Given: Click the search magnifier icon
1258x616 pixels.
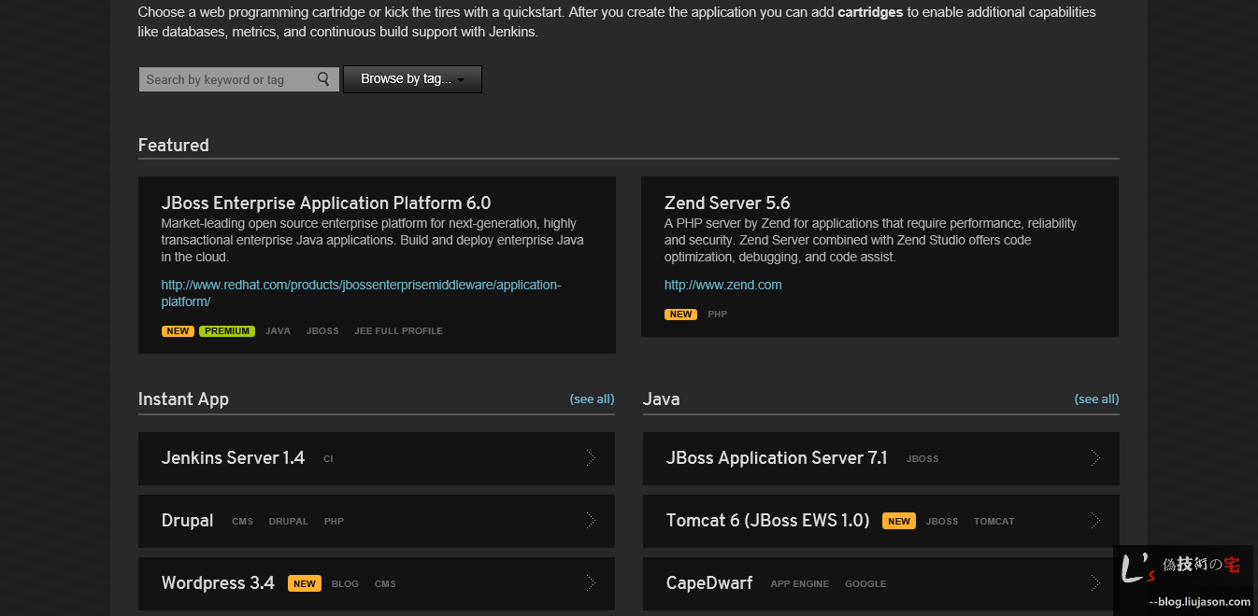Looking at the screenshot, I should (323, 79).
